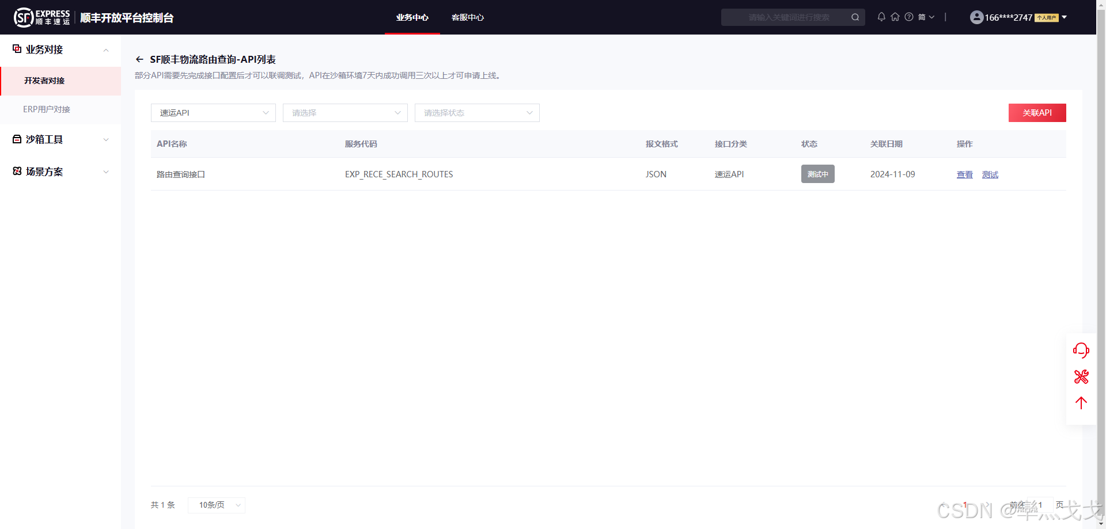
Task: Click the 业务对接 sidebar icon
Action: [x=17, y=49]
